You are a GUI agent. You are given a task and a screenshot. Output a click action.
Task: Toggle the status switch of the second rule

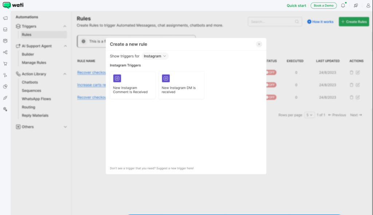pyautogui.click(x=271, y=85)
